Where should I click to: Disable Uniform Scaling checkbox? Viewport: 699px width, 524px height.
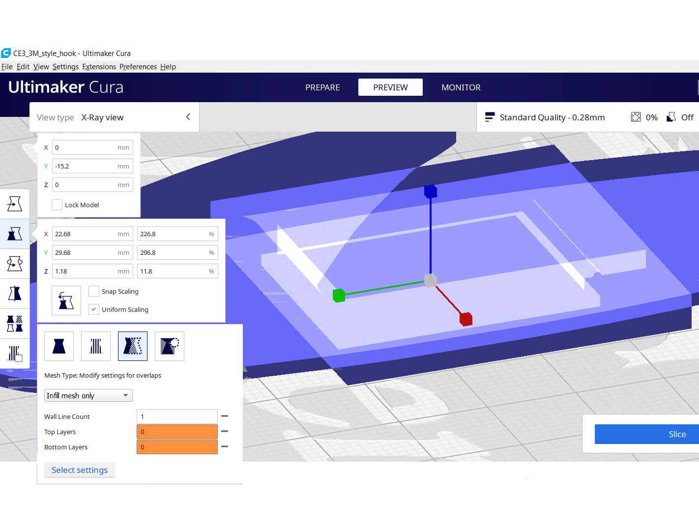(93, 309)
